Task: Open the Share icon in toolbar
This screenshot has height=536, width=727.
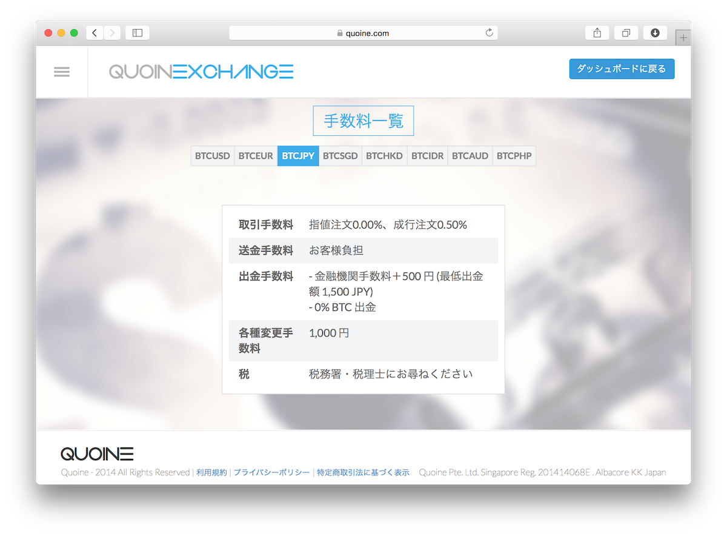Action: tap(597, 33)
